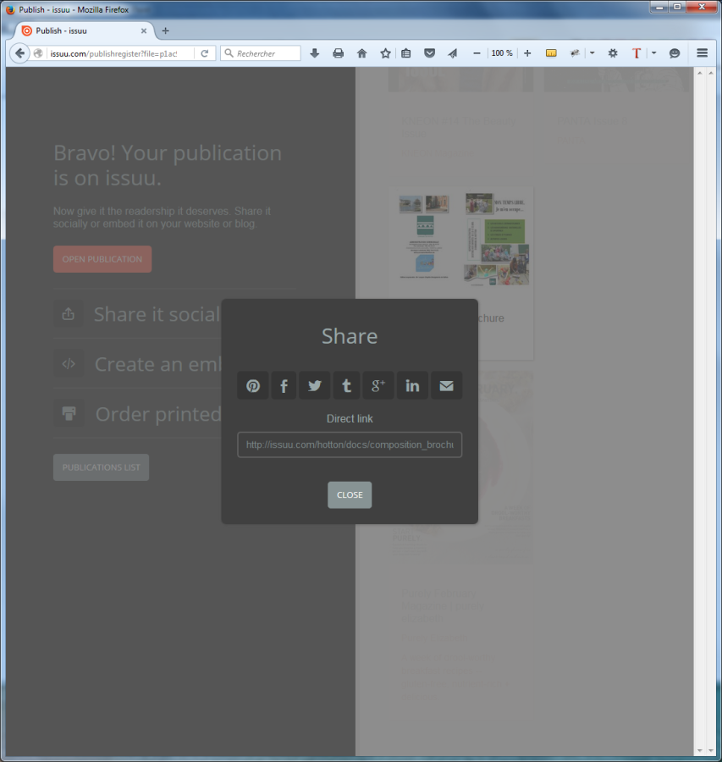Screen dimensions: 722x762
Task: Go back using Firefox back arrow
Action: pyautogui.click(x=19, y=53)
